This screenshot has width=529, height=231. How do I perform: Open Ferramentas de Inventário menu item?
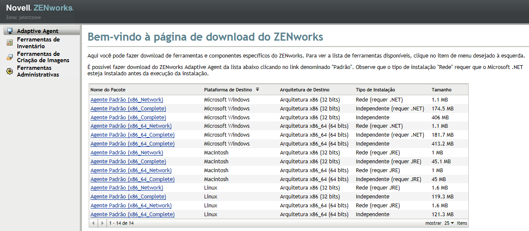(38, 43)
